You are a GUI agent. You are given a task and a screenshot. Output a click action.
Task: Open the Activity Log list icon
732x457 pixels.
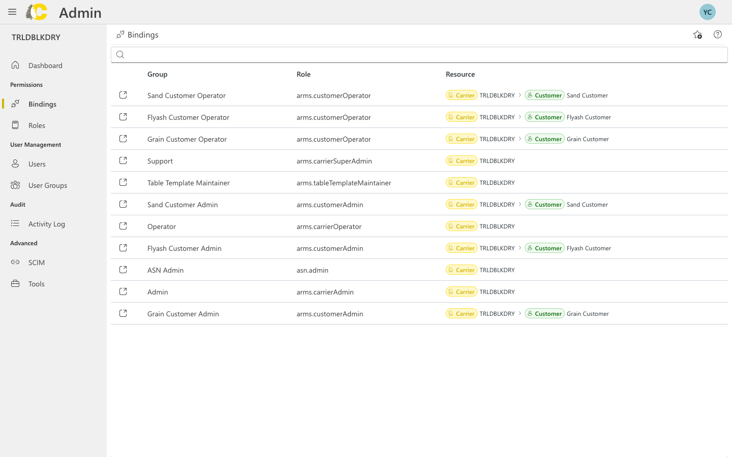15,223
